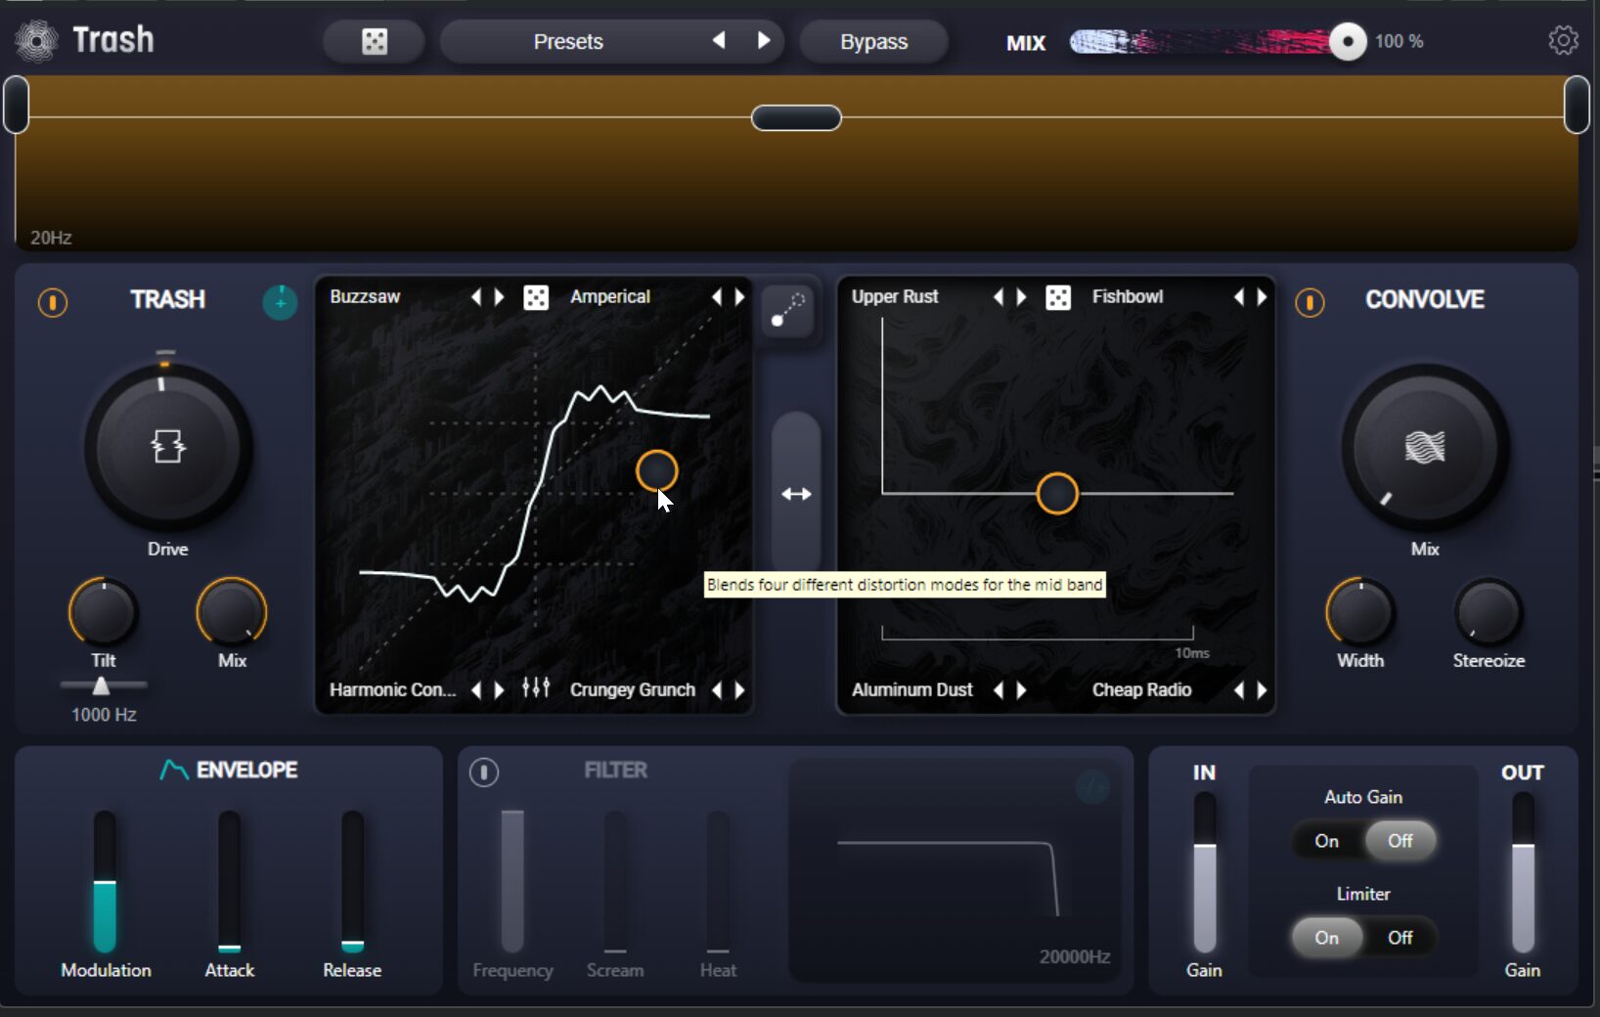This screenshot has width=1600, height=1017.
Task: Click the link XY pads icon
Action: click(x=787, y=310)
